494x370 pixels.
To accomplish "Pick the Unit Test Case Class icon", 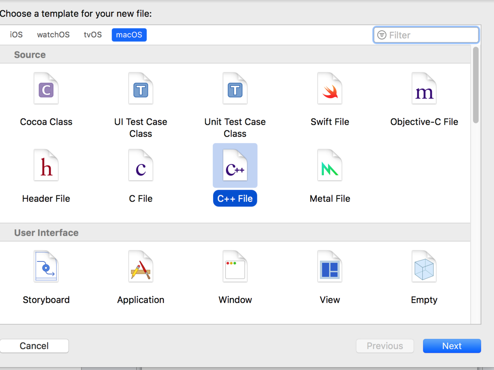I will pos(235,89).
